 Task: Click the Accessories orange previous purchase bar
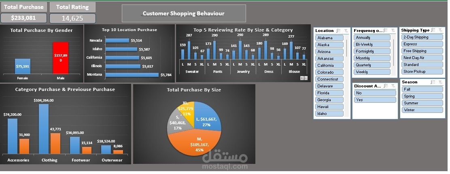click(24, 146)
